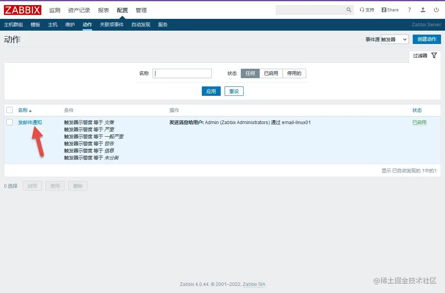445x293 pixels.
Task: Open the 资产记录 menu
Action: coord(79,10)
